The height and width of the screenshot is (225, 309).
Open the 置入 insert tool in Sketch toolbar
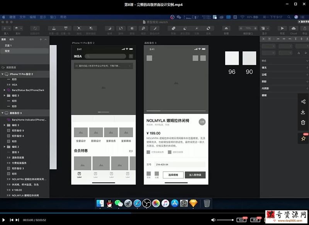[5, 28]
